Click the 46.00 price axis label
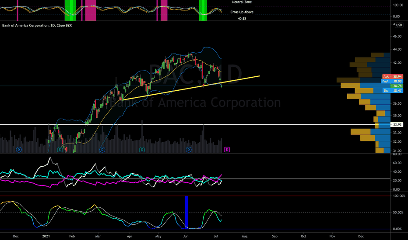Screen dimensions: 408x240 click(x=397, y=36)
